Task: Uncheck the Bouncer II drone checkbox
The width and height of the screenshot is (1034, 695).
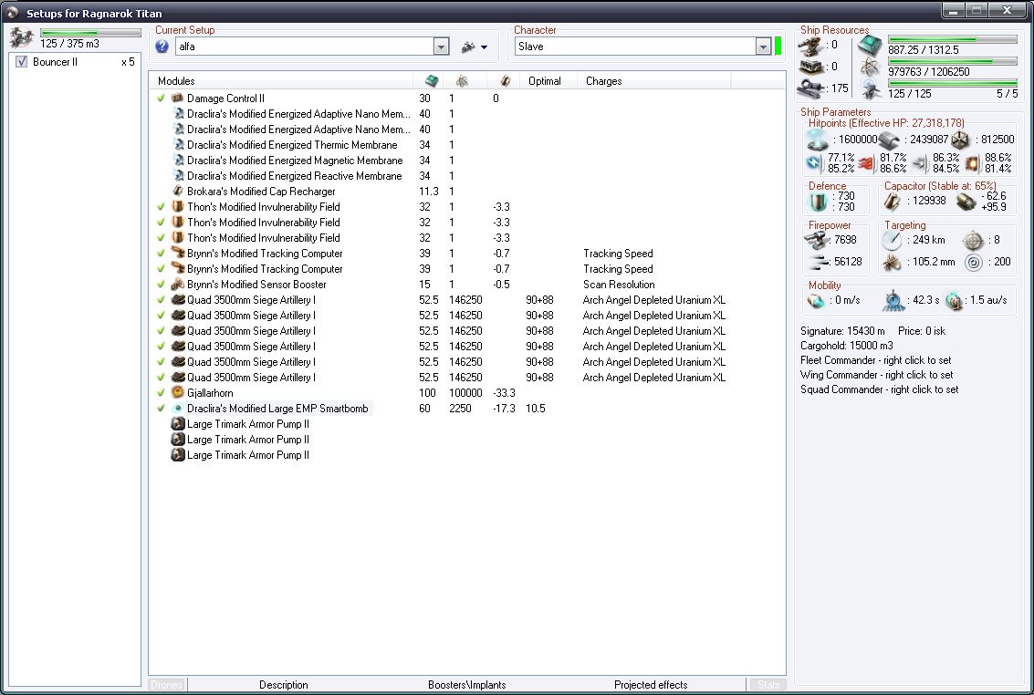Action: click(21, 62)
